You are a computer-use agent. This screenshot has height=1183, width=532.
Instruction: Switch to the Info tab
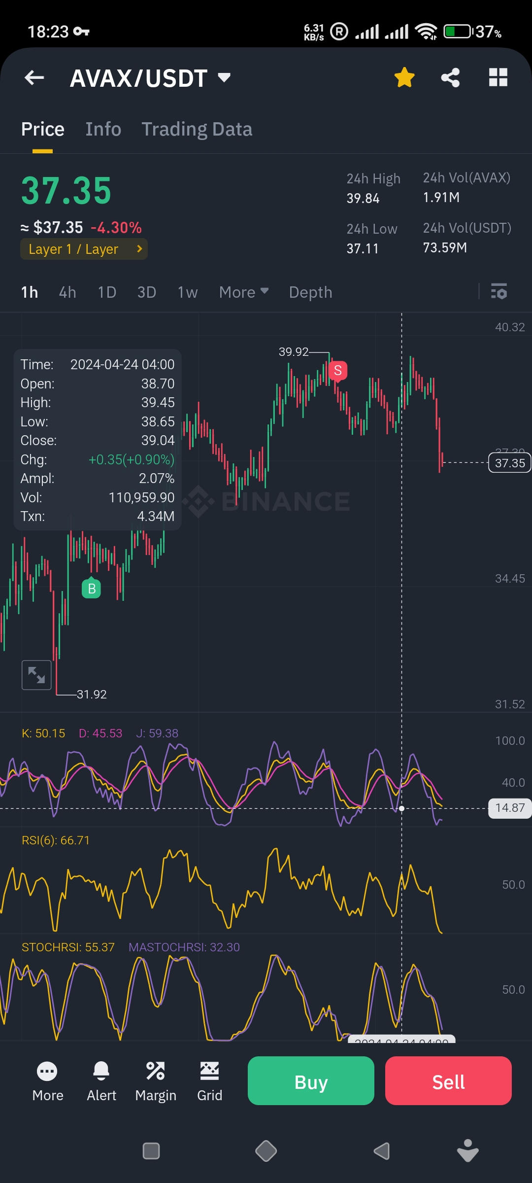pyautogui.click(x=103, y=129)
